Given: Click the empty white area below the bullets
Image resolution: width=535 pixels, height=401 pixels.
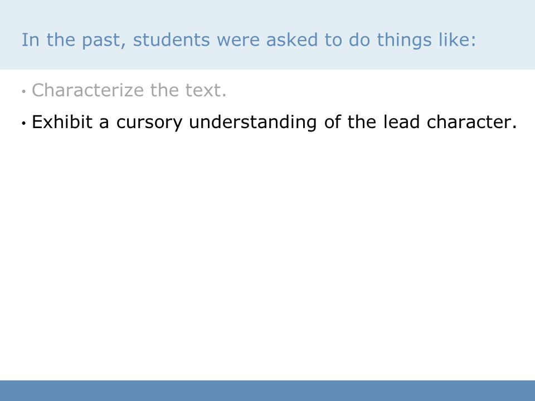Looking at the screenshot, I should pyautogui.click(x=267, y=256).
